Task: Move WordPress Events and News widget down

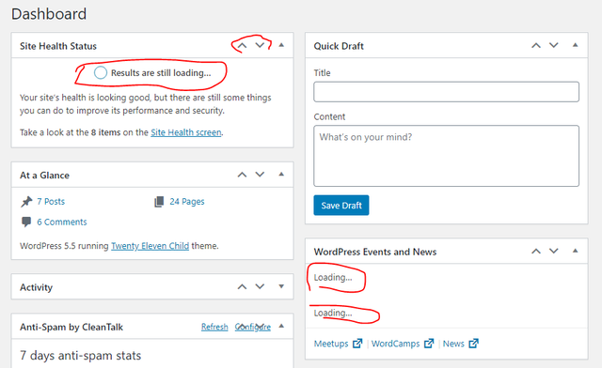Action: click(554, 251)
